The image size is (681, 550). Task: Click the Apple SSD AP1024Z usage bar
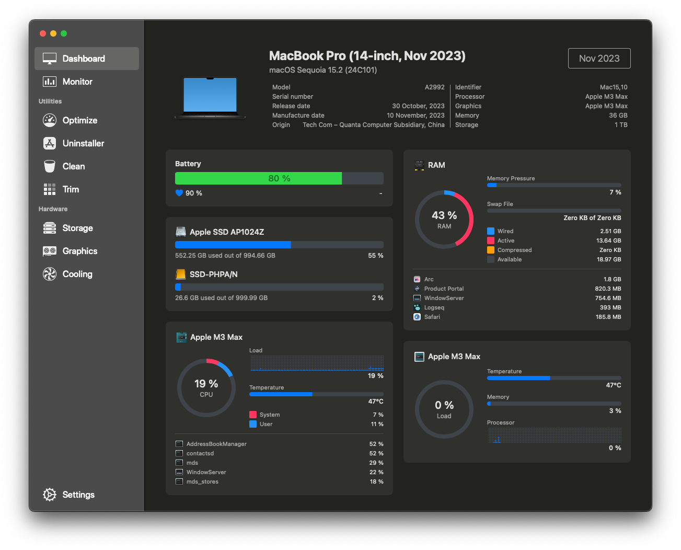click(x=279, y=245)
